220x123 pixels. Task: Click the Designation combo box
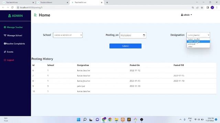[198, 35]
